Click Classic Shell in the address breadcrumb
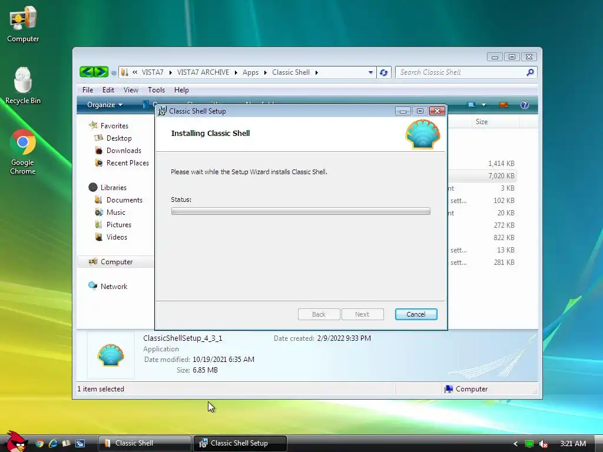 pos(291,72)
